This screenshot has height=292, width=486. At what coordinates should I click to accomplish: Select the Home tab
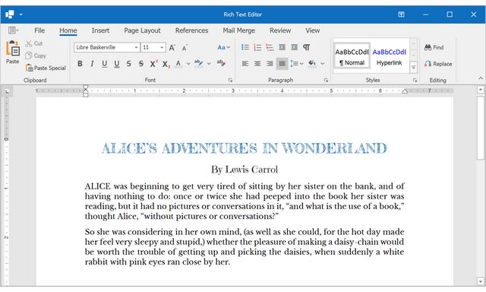pyautogui.click(x=68, y=30)
